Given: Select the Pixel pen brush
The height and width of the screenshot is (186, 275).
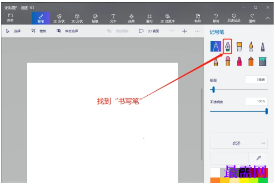Looking at the screenshot, I should point(263,46).
